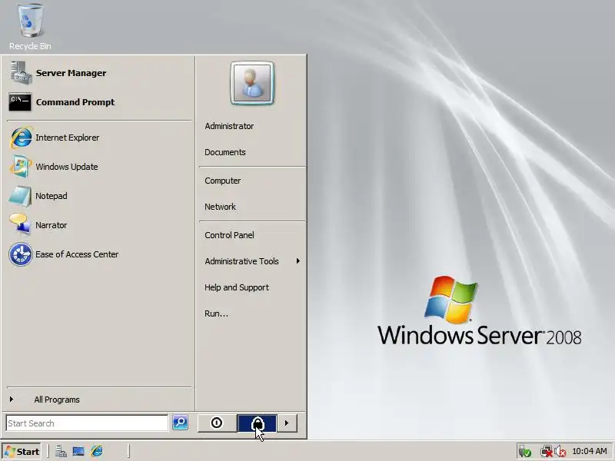Click the network status tray icon
Image resolution: width=615 pixels, height=461 pixels.
(547, 452)
